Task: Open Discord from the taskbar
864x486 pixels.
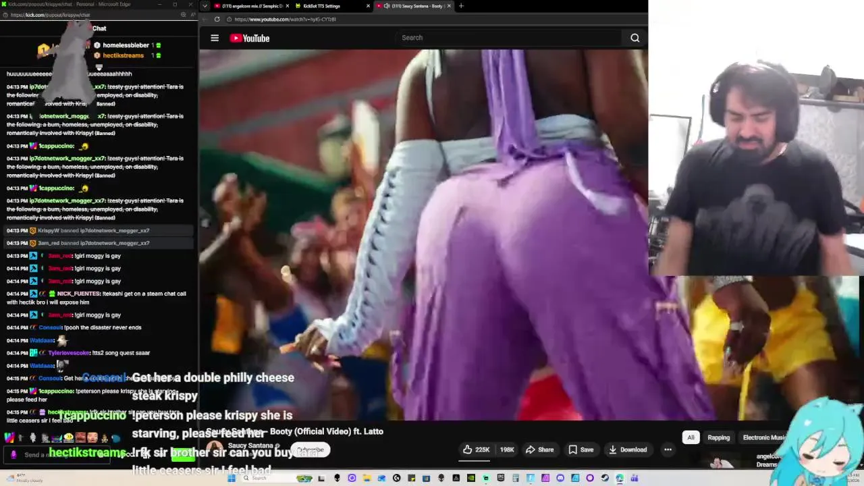Action: [x=560, y=478]
